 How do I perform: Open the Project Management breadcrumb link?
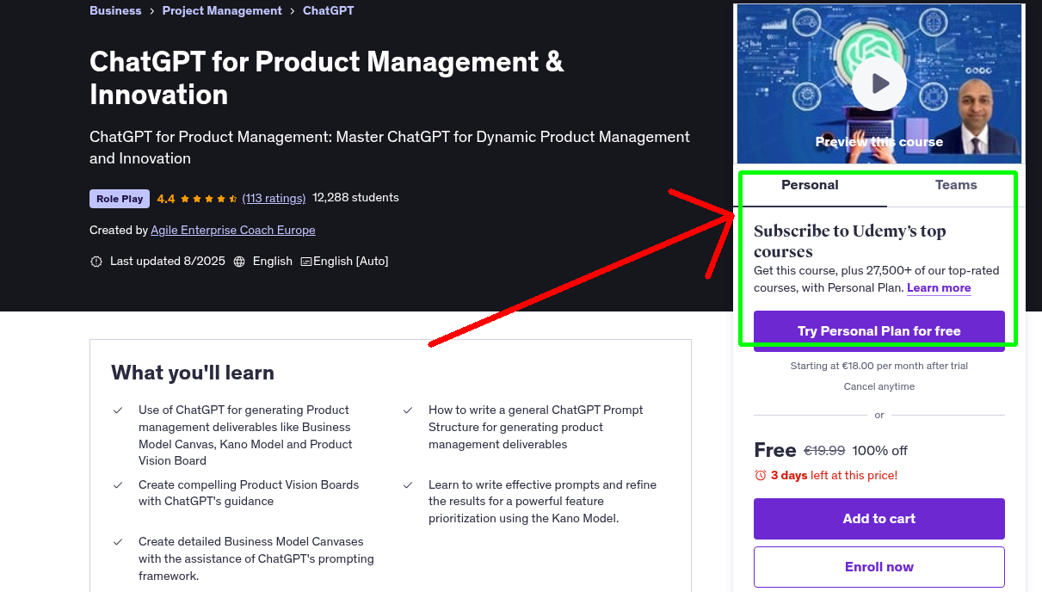pyautogui.click(x=222, y=10)
